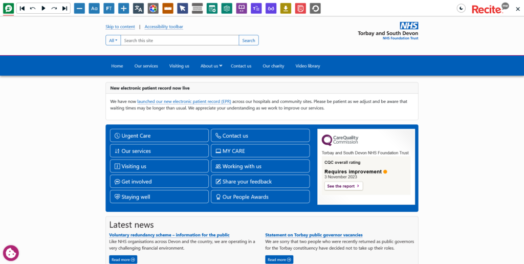Toggle dark mode with the moon icon

point(461,8)
